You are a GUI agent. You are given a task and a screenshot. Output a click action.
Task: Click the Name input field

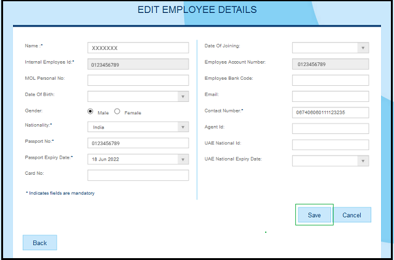[138, 48]
